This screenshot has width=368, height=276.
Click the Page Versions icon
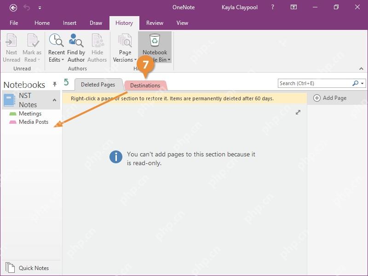click(125, 40)
